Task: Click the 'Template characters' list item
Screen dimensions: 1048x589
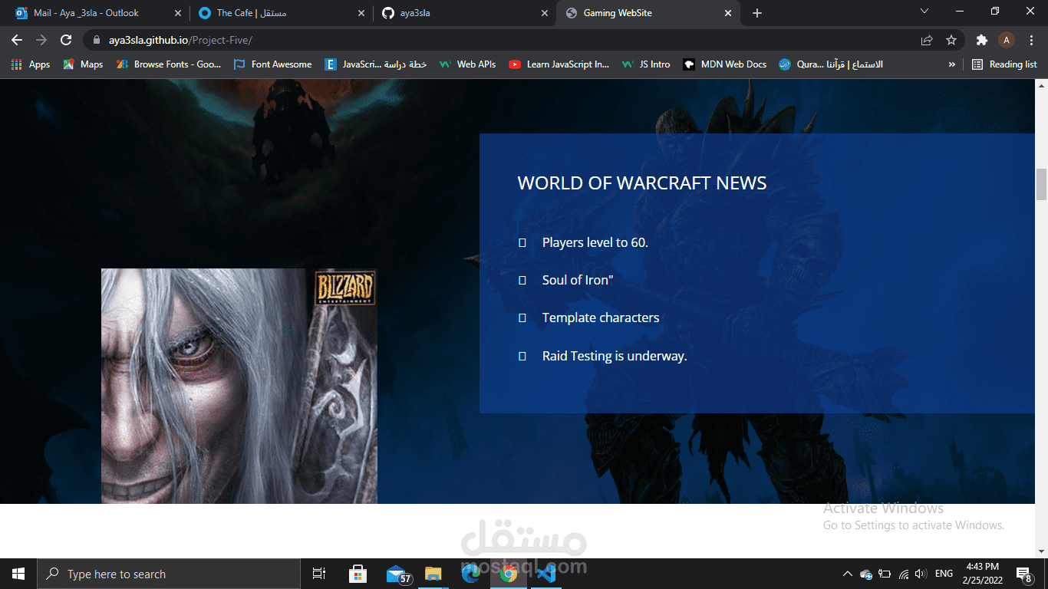Action: (x=601, y=318)
